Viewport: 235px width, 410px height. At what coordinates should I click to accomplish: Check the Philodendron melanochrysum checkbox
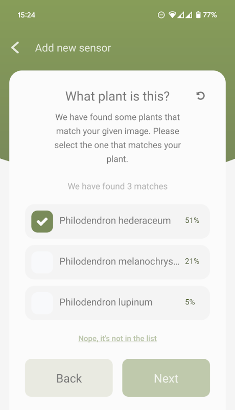42,262
